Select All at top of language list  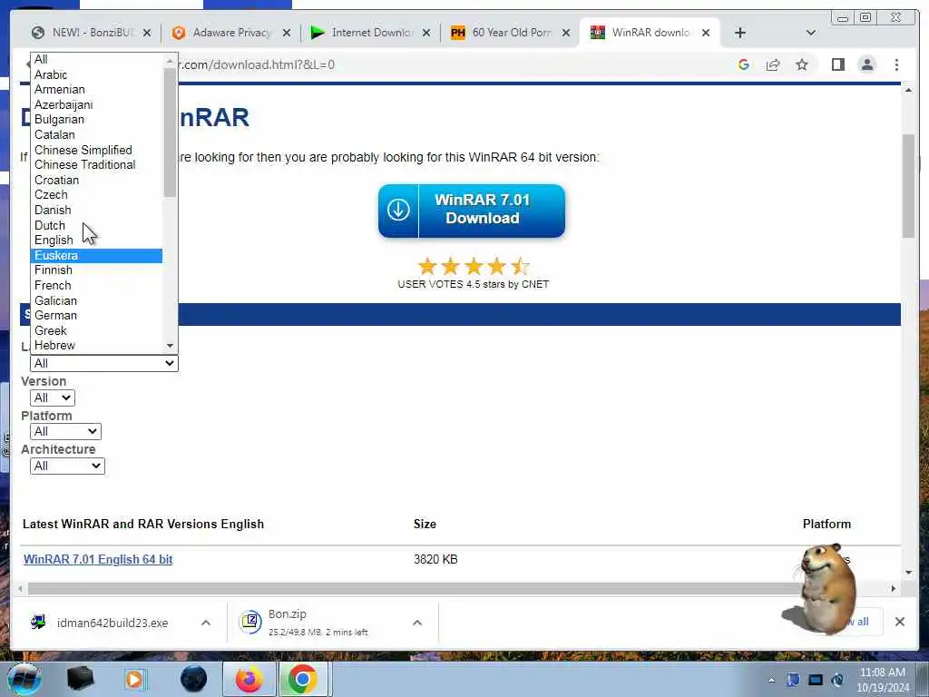click(96, 59)
